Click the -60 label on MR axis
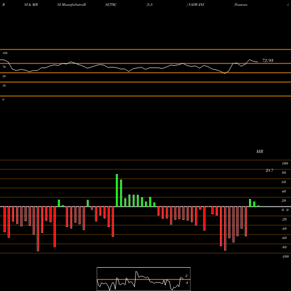Viewport: 291px width, 291px height. pyautogui.click(x=284, y=238)
